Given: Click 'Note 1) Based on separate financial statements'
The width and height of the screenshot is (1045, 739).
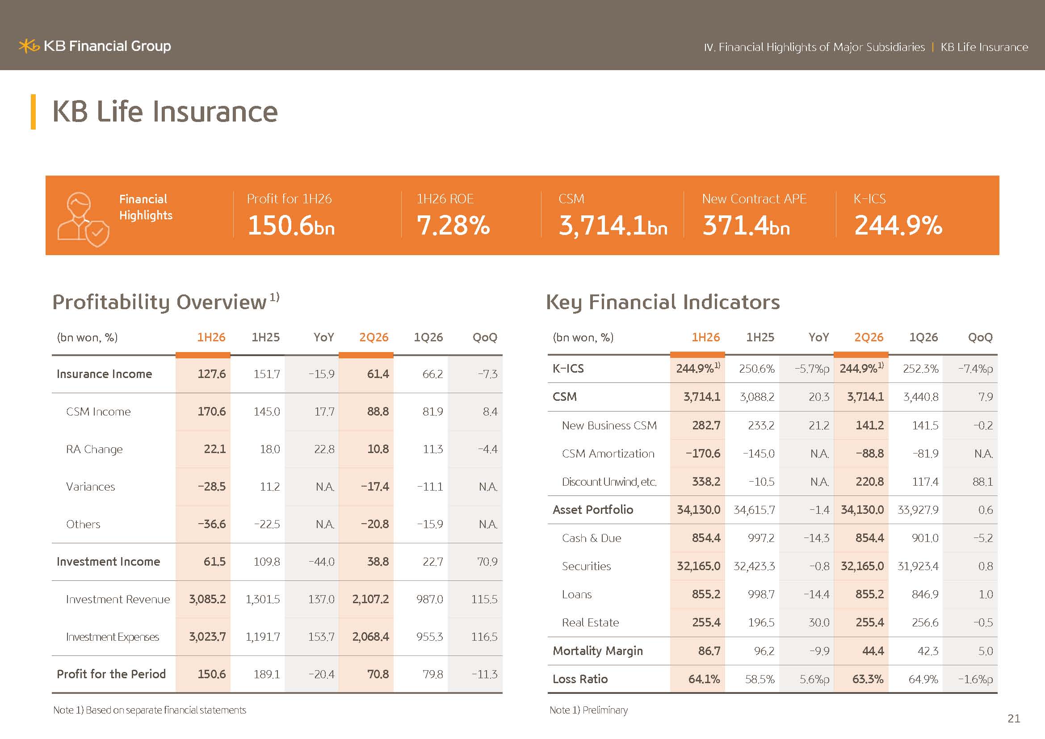Looking at the screenshot, I should tap(150, 710).
